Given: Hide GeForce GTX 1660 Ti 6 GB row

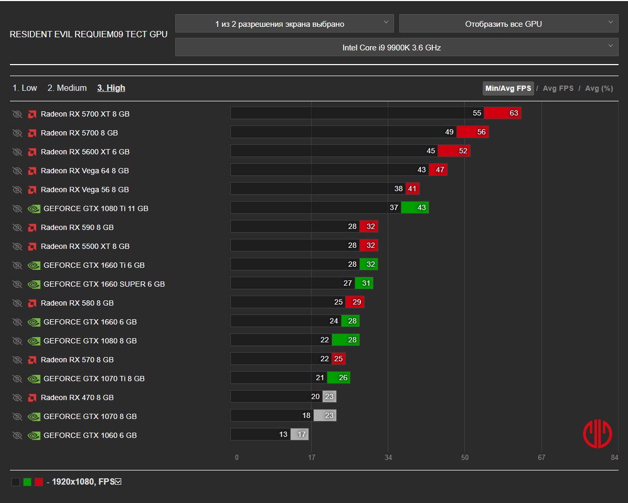Looking at the screenshot, I should 17,265.
